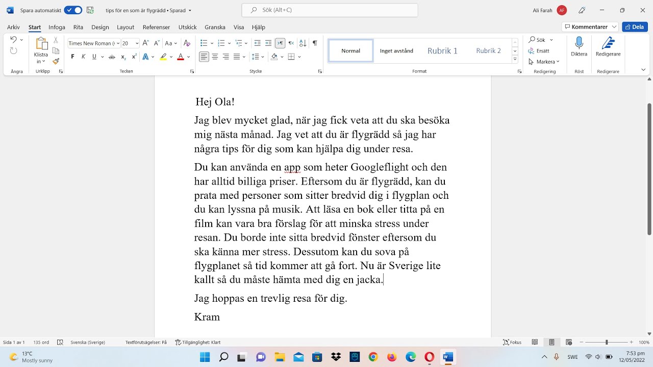Switch to Web Layout view icon

(569, 343)
